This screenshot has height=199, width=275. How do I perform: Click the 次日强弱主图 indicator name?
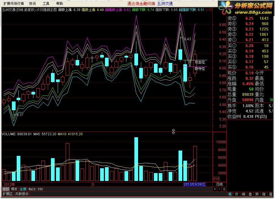click(47, 10)
